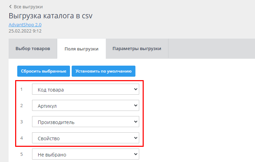The image size is (255, 162).
Task: Click the row number 5 label
Action: [21, 154]
